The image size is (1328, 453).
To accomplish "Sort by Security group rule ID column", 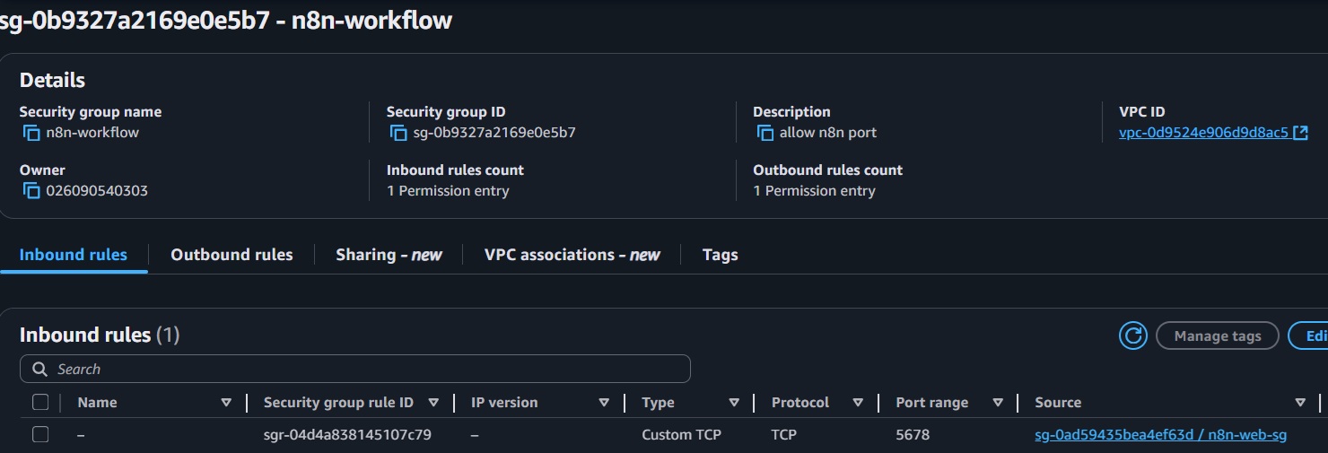I will tap(433, 403).
